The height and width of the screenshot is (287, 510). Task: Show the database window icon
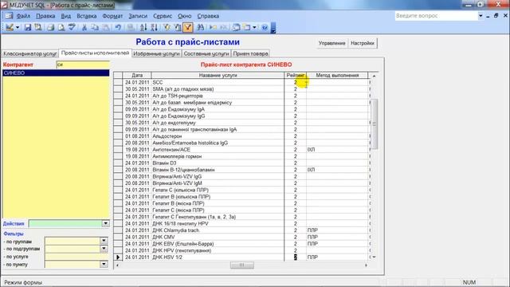coord(236,27)
